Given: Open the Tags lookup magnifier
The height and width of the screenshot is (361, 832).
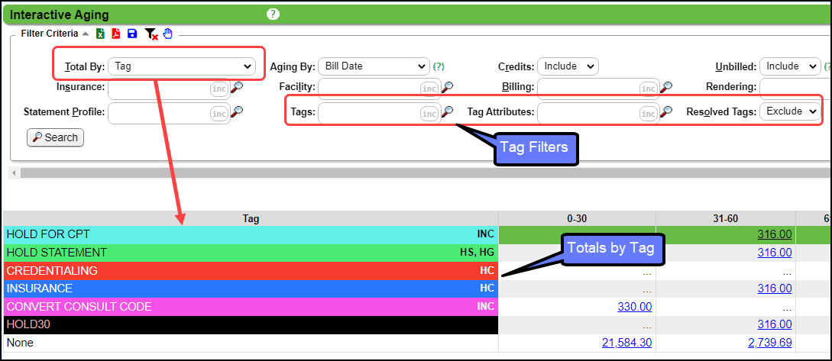Looking at the screenshot, I should pos(447,112).
